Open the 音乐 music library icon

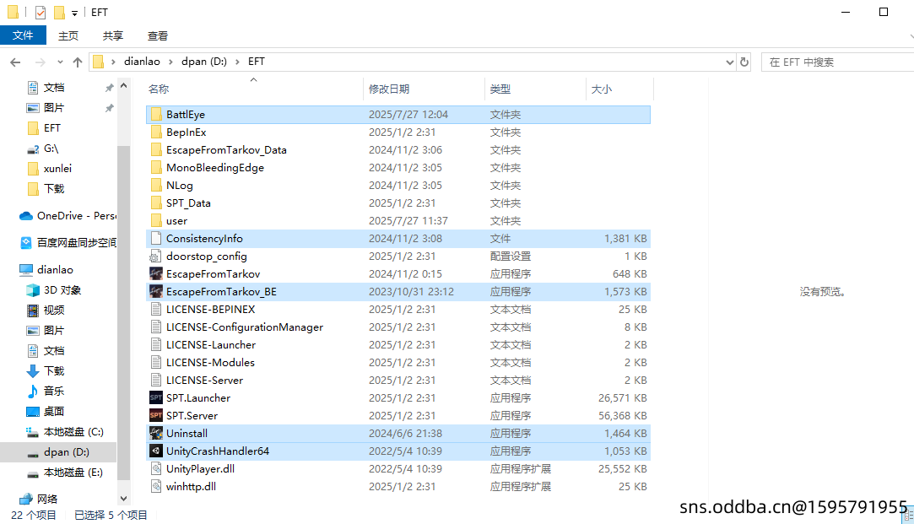(33, 392)
